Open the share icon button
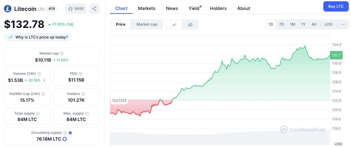 click(x=94, y=9)
